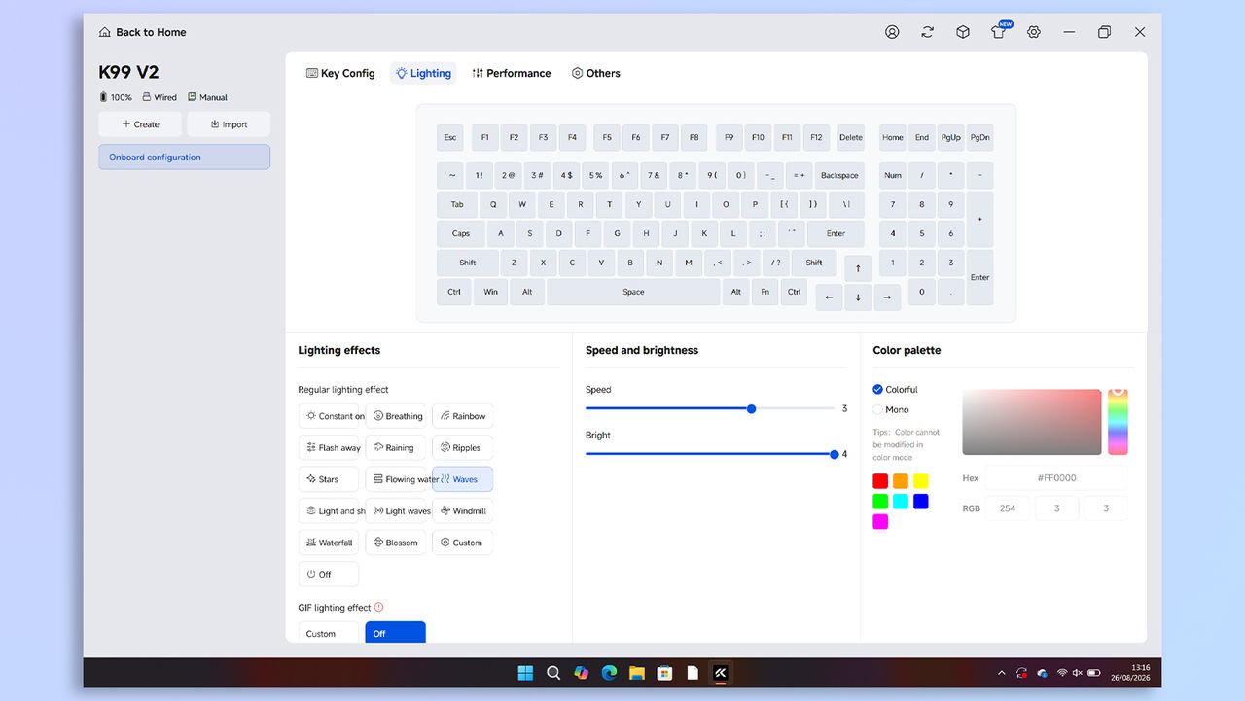1245x701 pixels.
Task: Select the Colorful color mode
Action: [895, 389]
